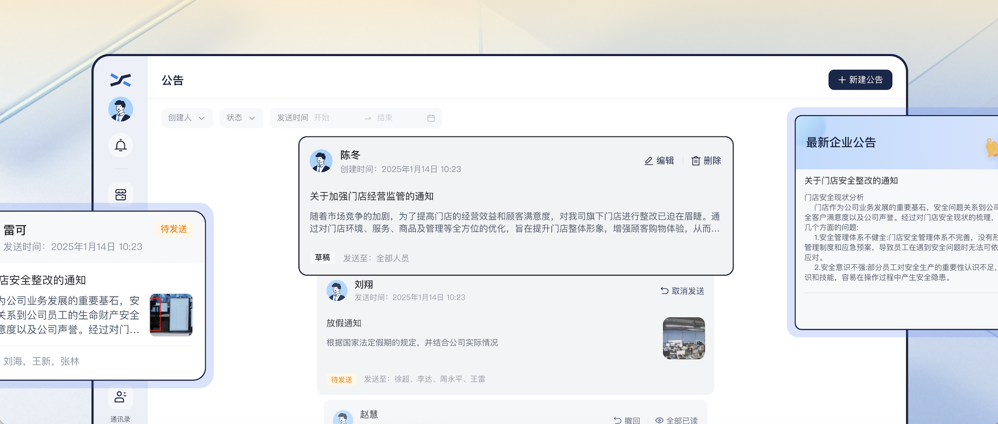Click the app logo in the sidebar

pyautogui.click(x=121, y=80)
